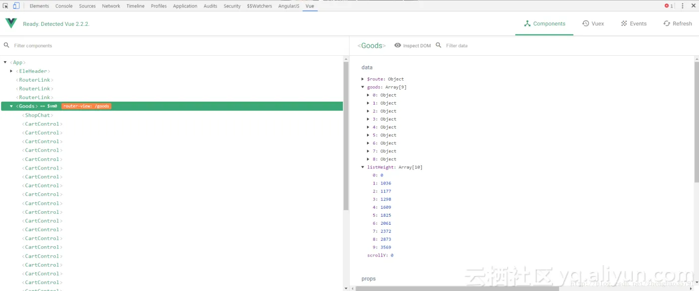699x291 pixels.
Task: Collapse the listHeight Array[10] property
Action: (363, 167)
